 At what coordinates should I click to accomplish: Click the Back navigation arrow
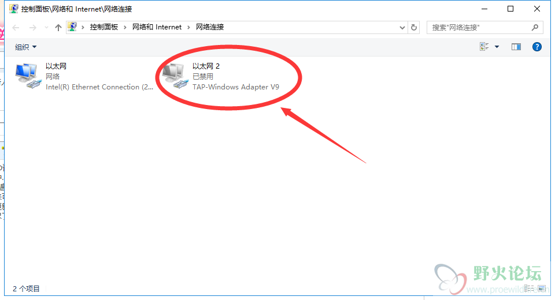pyautogui.click(x=16, y=28)
